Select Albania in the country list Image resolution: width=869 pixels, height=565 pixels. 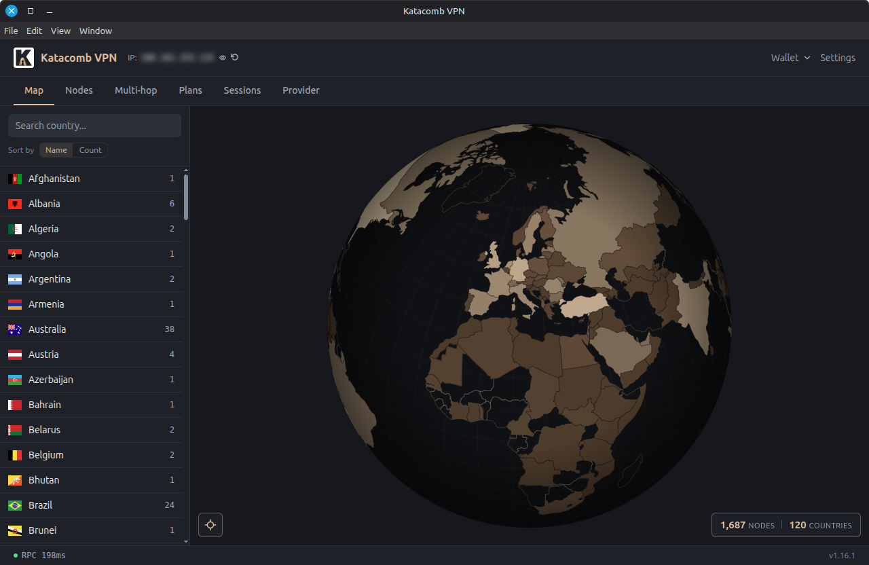91,204
